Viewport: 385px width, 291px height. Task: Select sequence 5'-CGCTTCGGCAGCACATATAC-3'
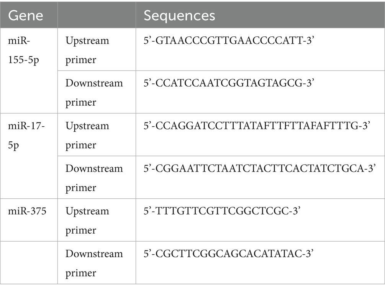(x=228, y=254)
